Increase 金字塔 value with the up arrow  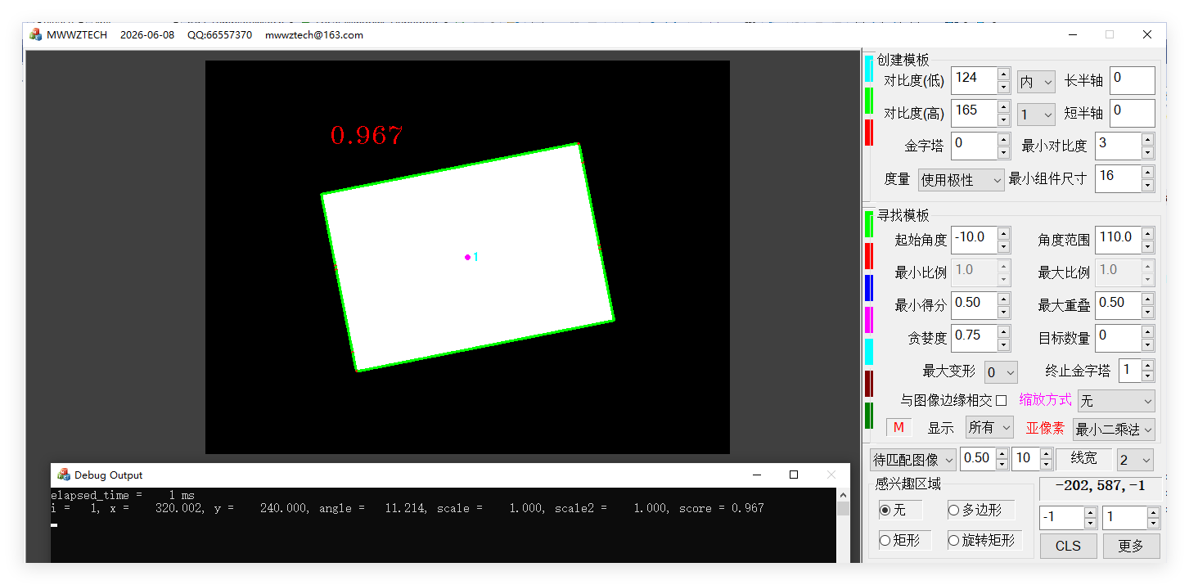point(1004,140)
